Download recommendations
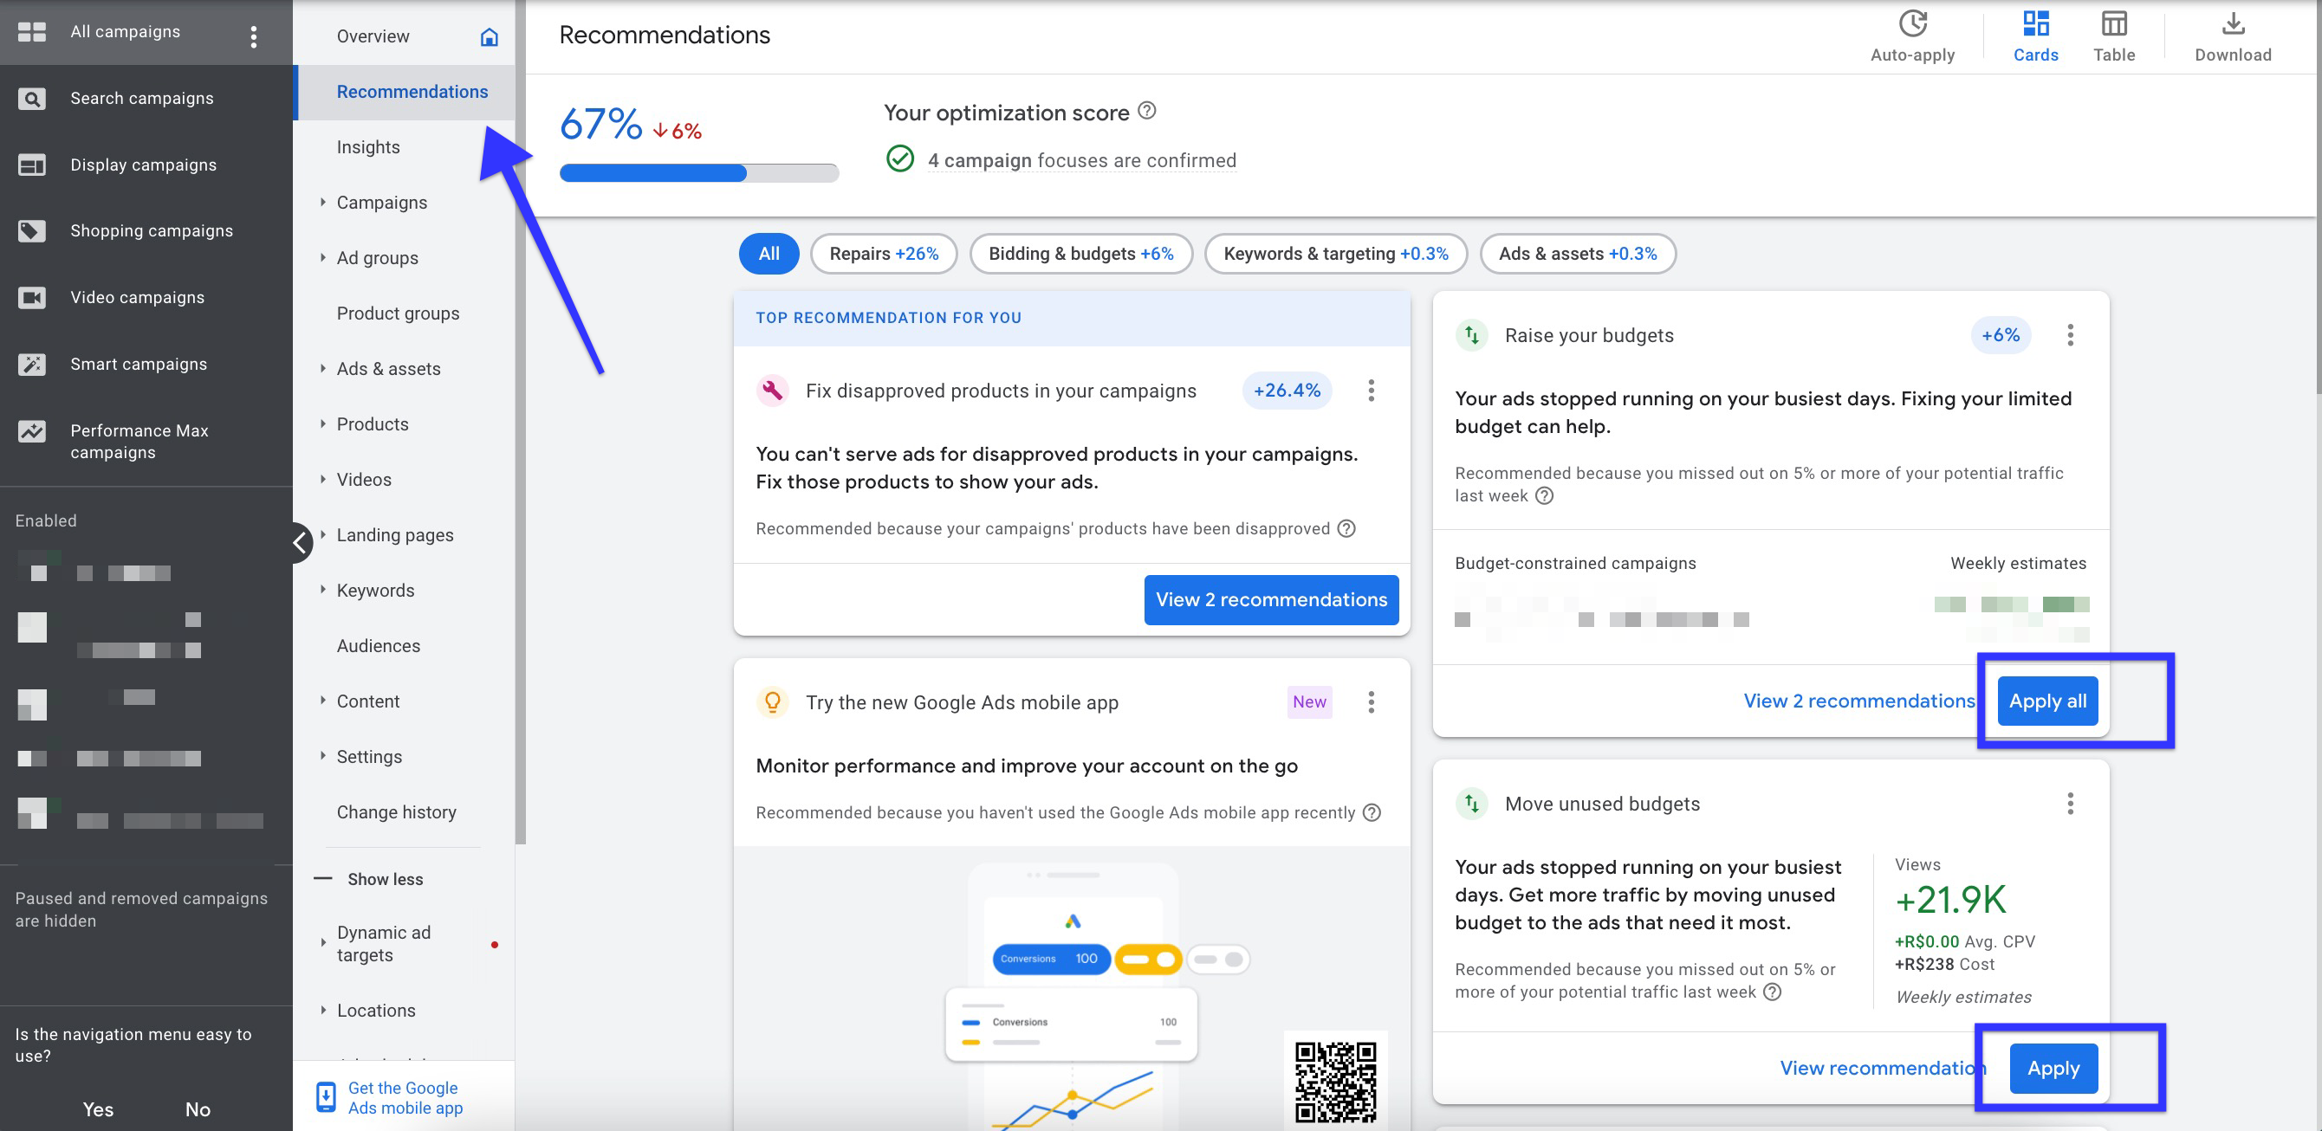This screenshot has width=2322, height=1131. pos(2233,36)
